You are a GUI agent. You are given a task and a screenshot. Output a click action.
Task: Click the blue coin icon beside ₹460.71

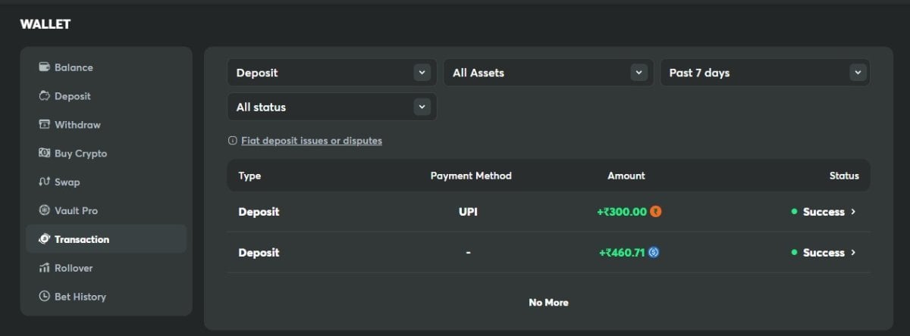click(x=654, y=253)
